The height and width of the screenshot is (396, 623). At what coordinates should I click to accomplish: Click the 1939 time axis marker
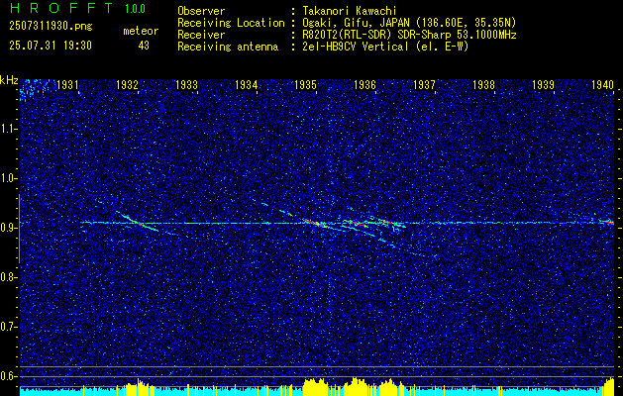(x=543, y=84)
